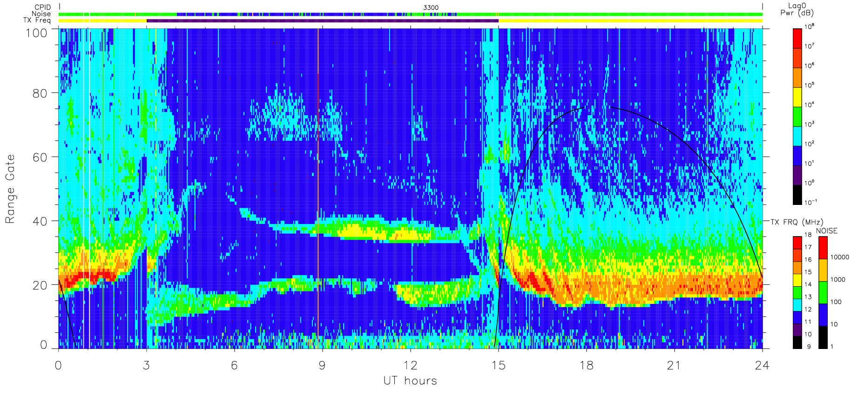The image size is (858, 395).
Task: Select the '14' label on the TX FRQ colorbar
Action: point(808,284)
